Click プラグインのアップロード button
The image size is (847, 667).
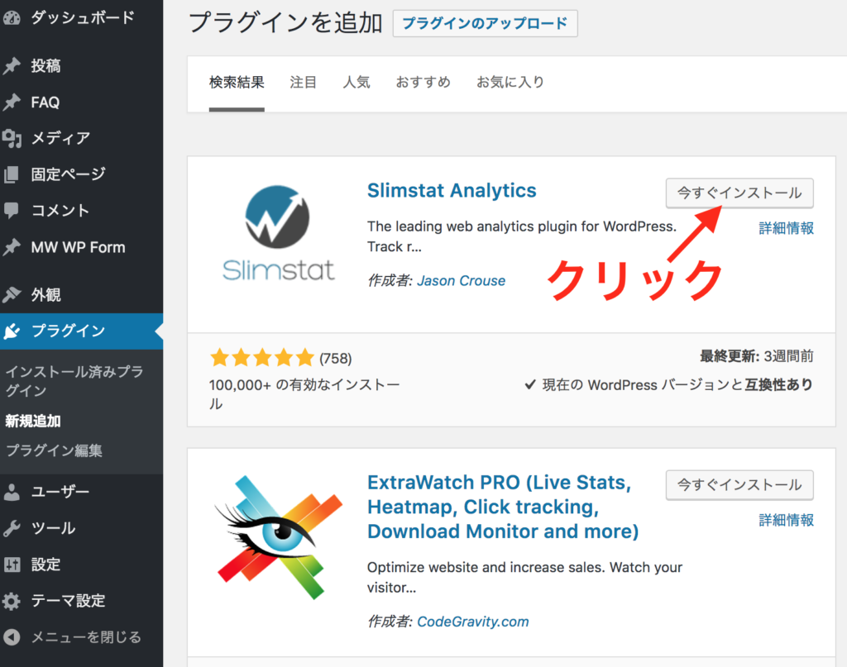[x=485, y=24]
